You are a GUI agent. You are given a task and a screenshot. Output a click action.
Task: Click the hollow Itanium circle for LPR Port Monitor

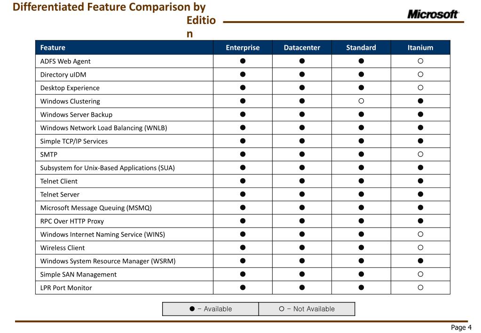[x=420, y=287]
